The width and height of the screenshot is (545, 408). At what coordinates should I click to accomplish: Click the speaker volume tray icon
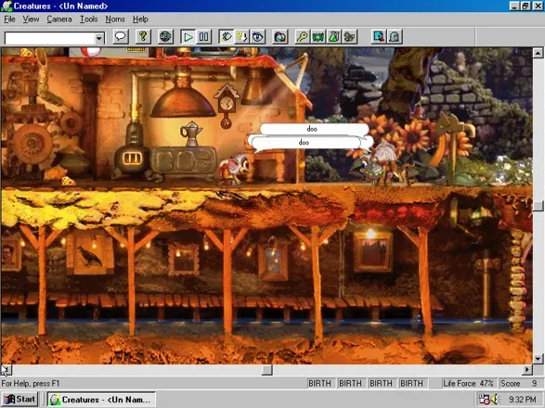click(494, 399)
